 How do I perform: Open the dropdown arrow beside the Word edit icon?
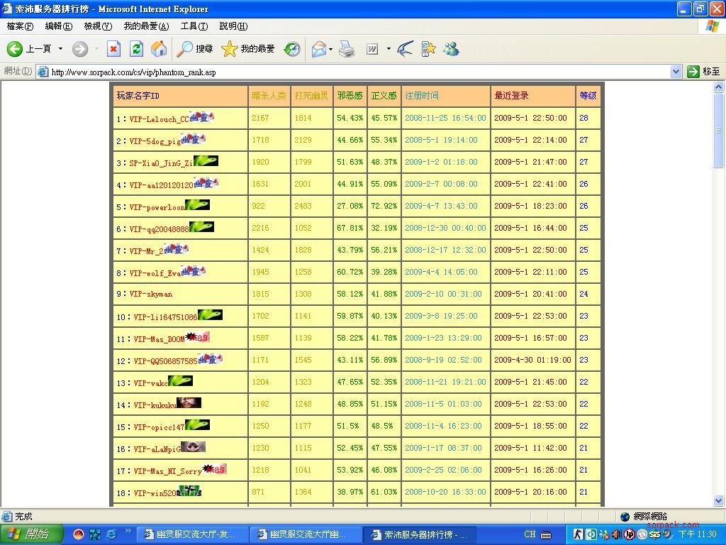[389, 49]
